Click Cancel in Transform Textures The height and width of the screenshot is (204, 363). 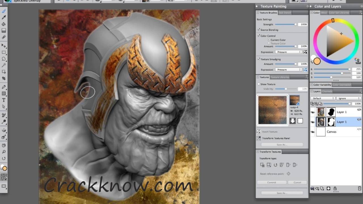pyautogui.click(x=297, y=182)
